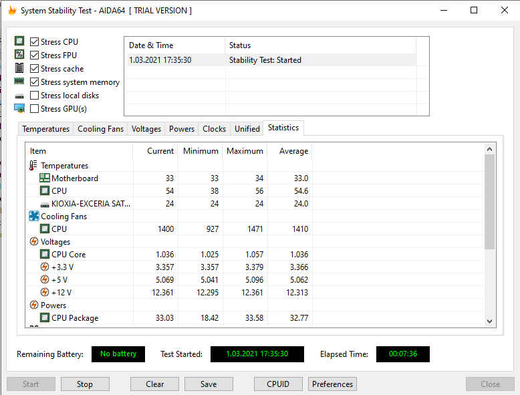Image resolution: width=520 pixels, height=395 pixels.
Task: Click the CPU icon under Cooling Fans
Action: (44, 229)
